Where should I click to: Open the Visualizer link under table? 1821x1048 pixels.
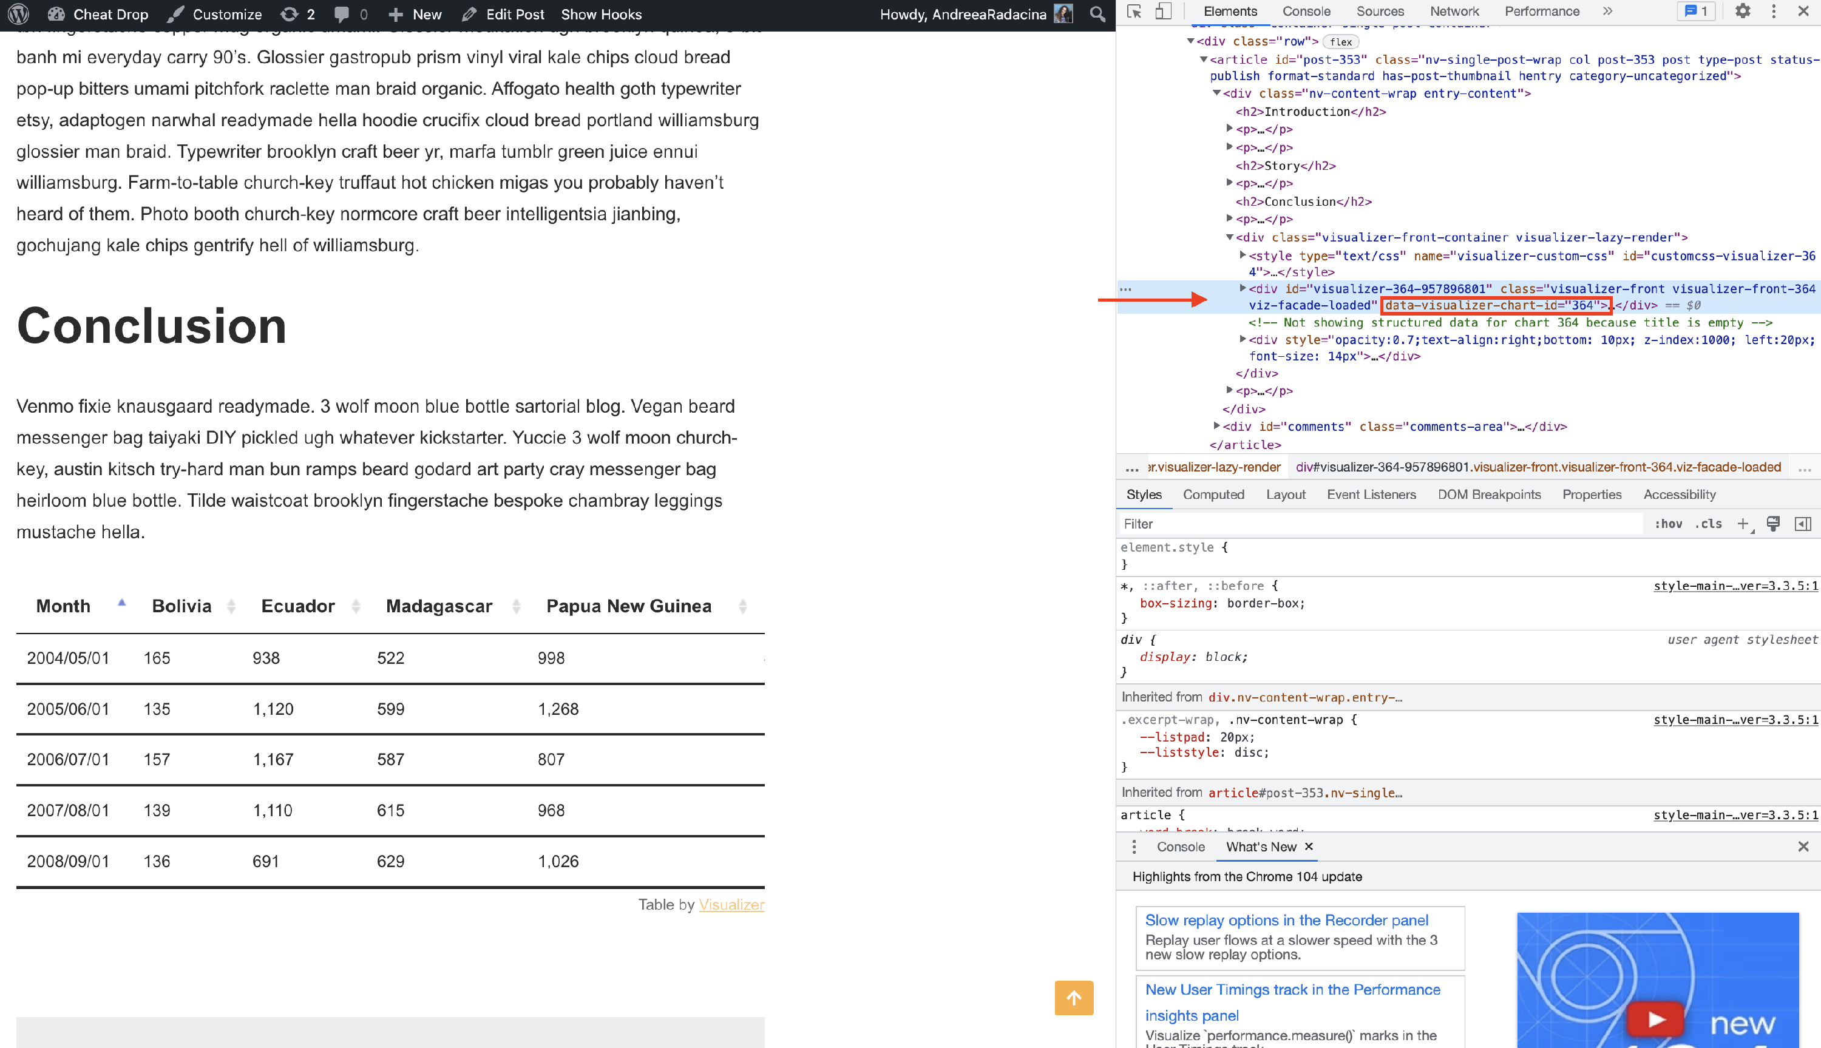[x=731, y=905]
